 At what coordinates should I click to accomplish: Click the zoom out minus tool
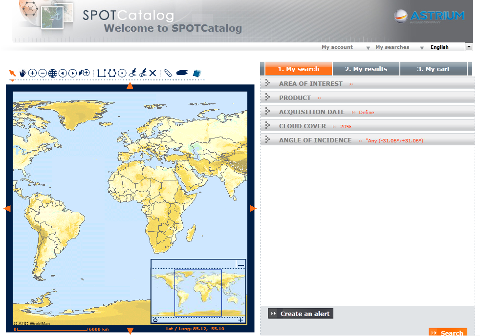pos(43,73)
